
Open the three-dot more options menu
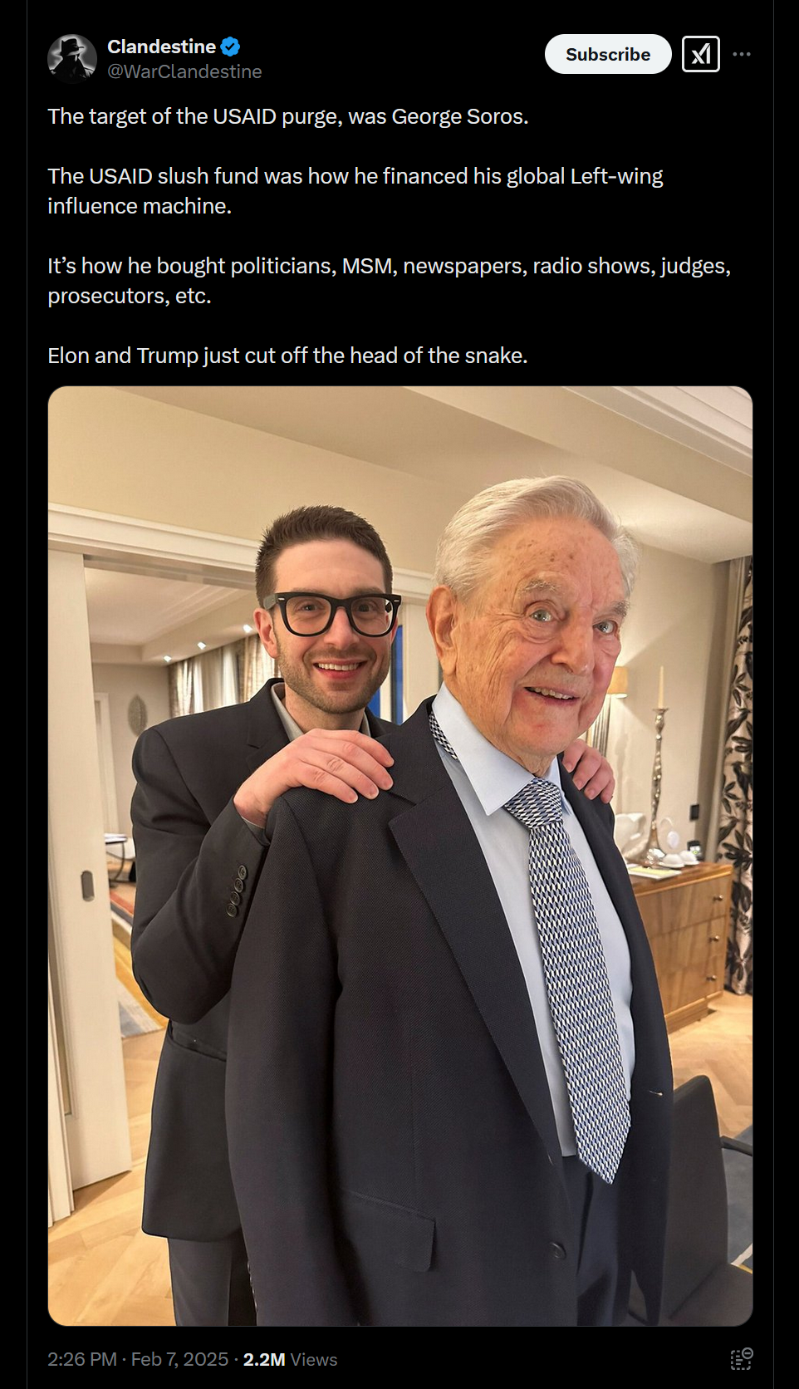(x=742, y=54)
